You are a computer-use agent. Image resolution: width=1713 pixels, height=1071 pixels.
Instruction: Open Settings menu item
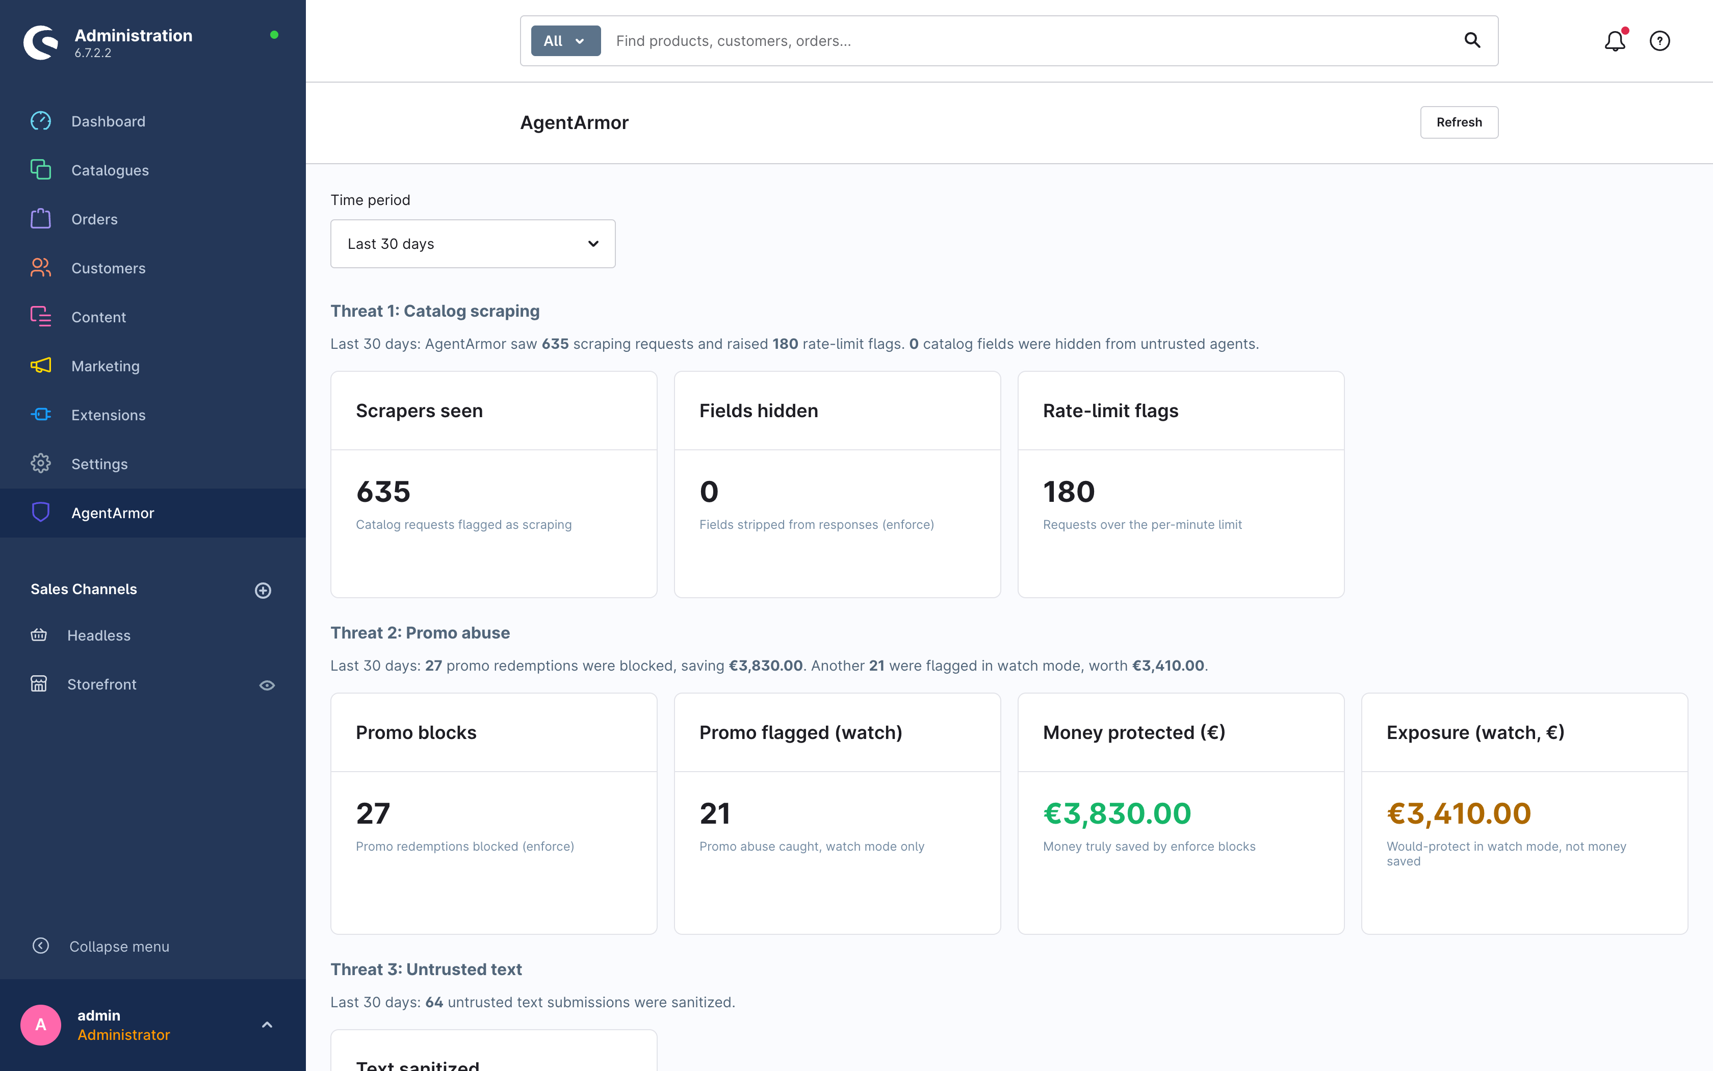coord(153,463)
